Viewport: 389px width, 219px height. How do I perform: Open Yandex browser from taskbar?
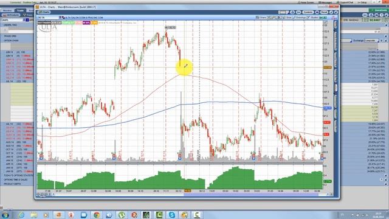71,215
